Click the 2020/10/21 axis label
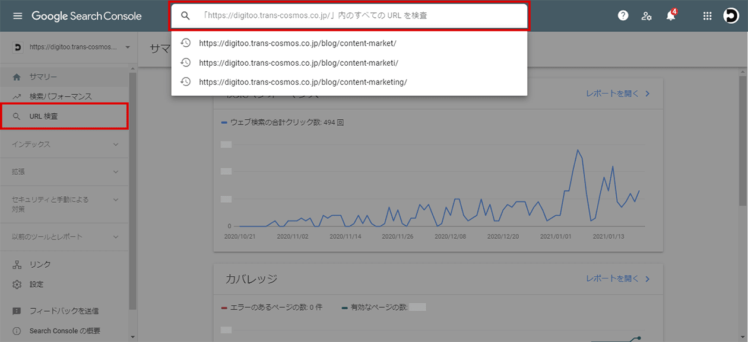748x342 pixels. coord(240,236)
